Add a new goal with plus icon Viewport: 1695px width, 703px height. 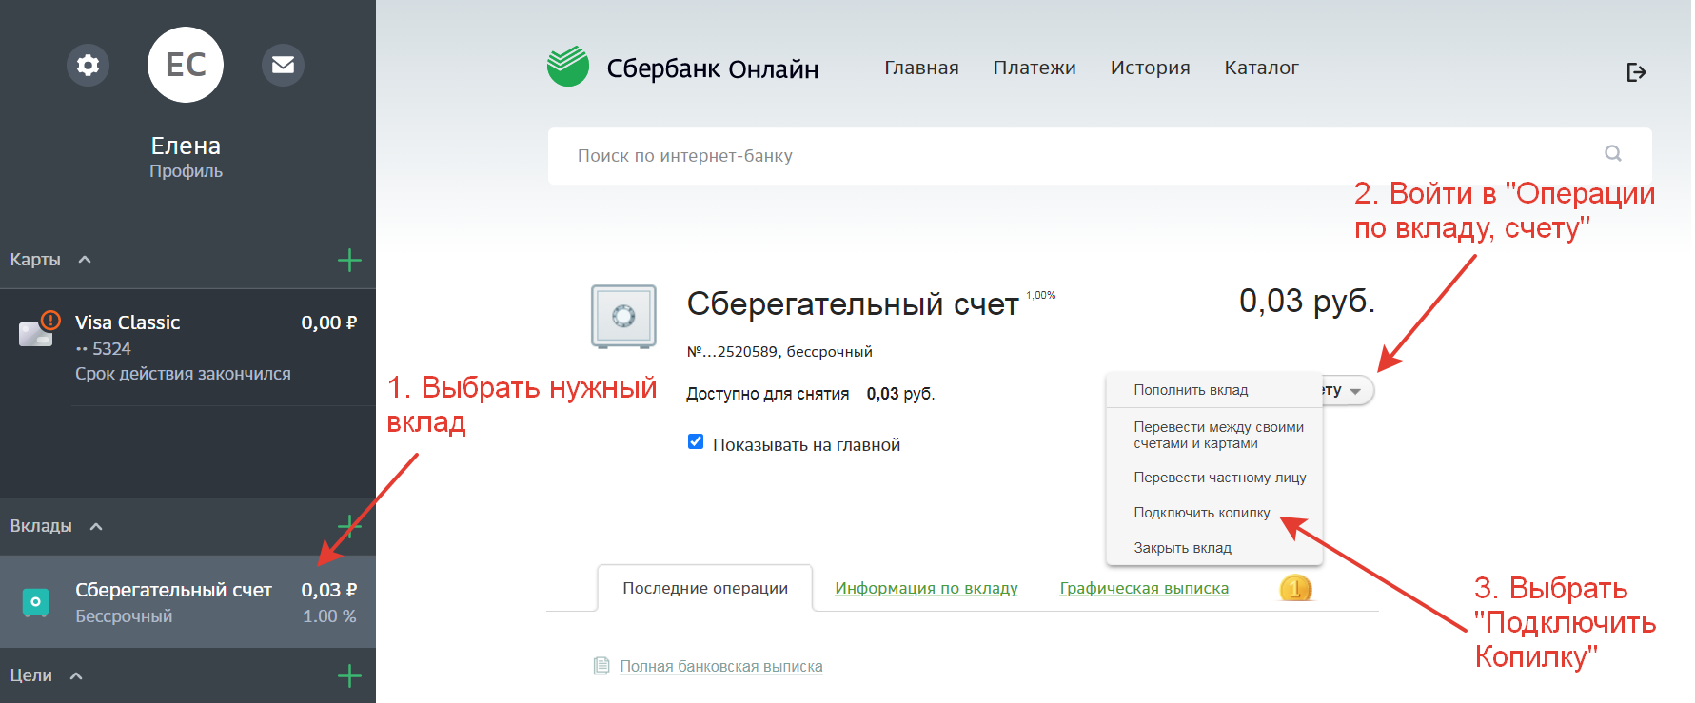click(x=349, y=676)
